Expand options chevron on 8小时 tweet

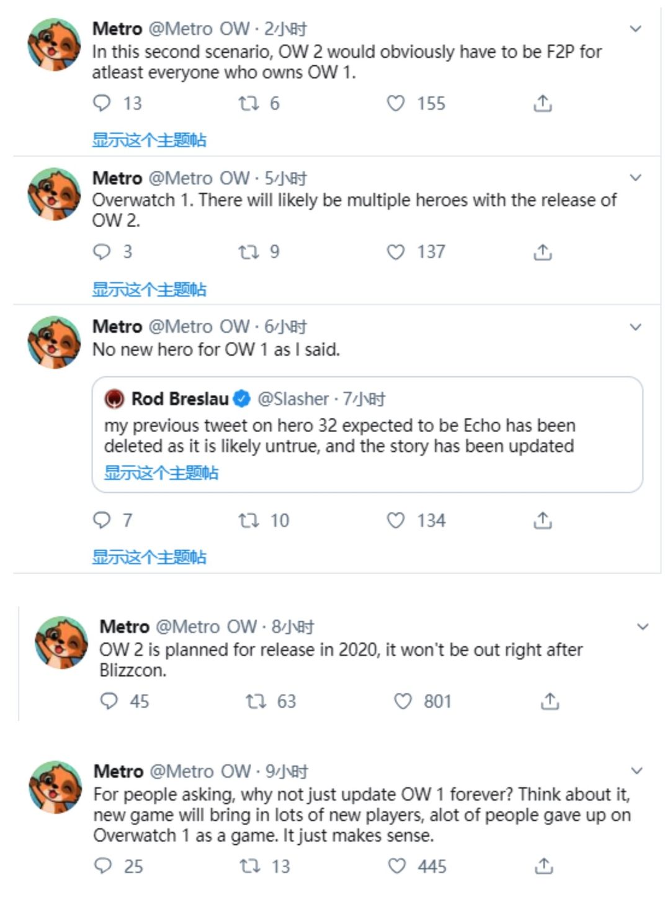643,626
